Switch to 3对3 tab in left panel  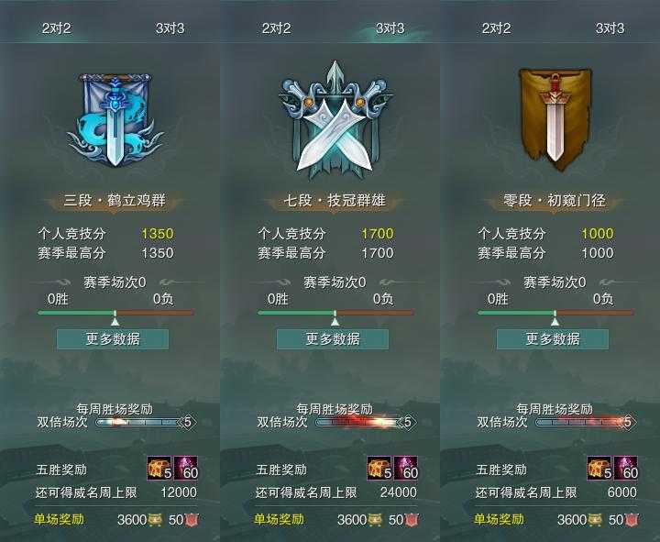point(170,28)
